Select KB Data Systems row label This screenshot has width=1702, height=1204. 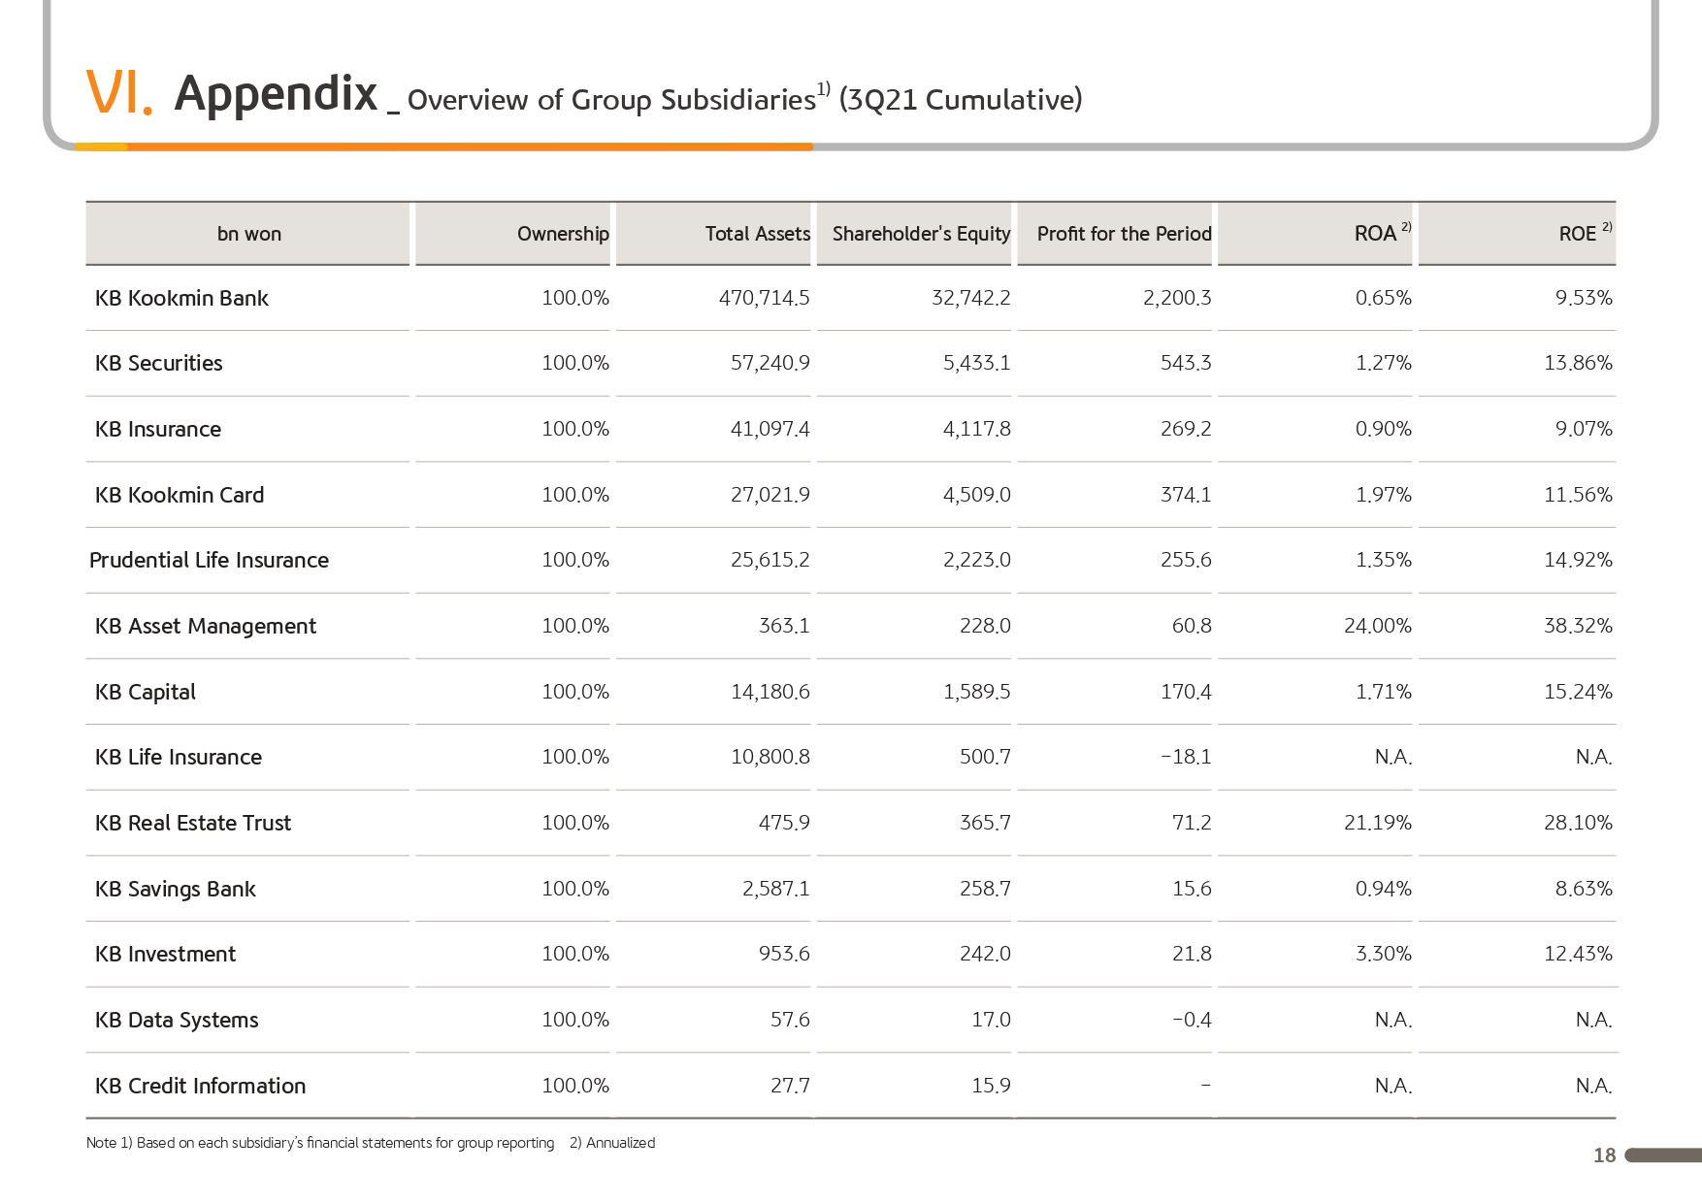point(177,1020)
